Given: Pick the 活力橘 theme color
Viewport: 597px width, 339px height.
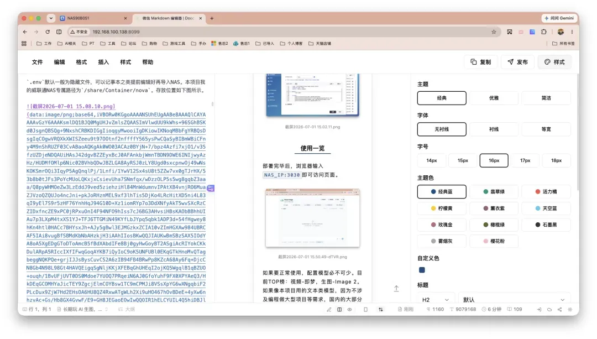Looking at the screenshot, I should (x=546, y=192).
